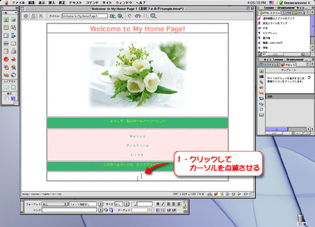
Task: Open the ファイル menu
Action: (18, 3)
